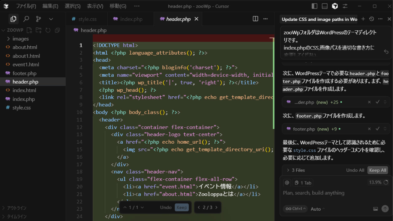Viewport: 393px width, 221px height.
Task: Split the editor right
Action: click(255, 19)
